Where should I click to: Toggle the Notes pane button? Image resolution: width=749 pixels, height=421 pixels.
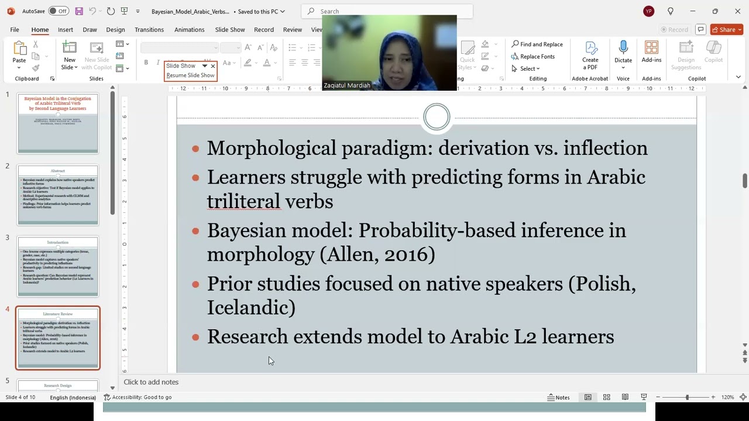558,397
